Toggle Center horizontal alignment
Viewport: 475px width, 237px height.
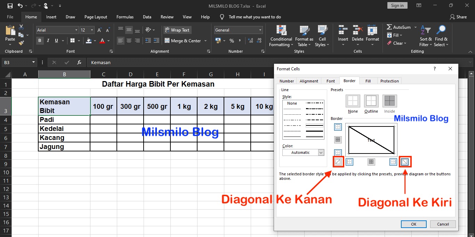129,41
